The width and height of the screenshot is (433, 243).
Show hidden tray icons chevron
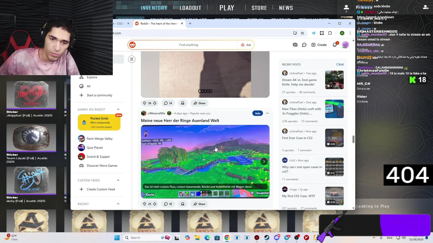(374, 238)
